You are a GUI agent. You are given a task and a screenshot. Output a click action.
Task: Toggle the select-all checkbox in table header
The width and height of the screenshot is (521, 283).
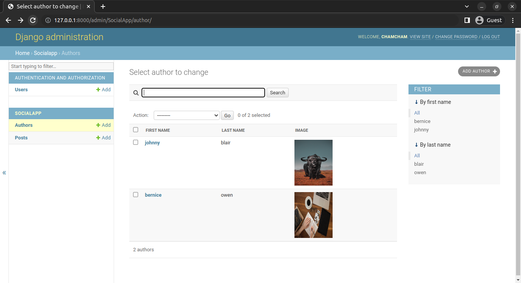(135, 130)
